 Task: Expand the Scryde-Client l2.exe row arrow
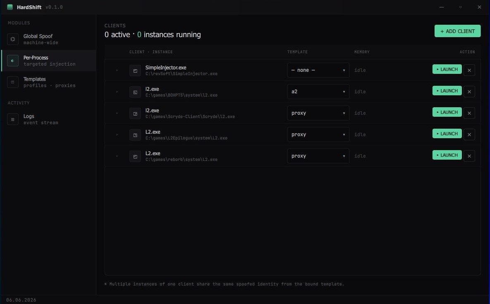[x=117, y=113]
